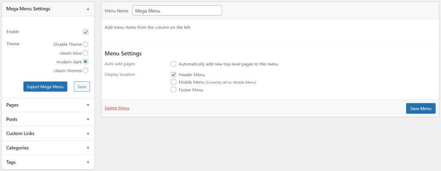441x171 pixels.
Task: Click the Export Mega Menu button
Action: click(45, 87)
